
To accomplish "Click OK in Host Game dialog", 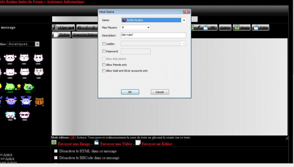I will coord(130,92).
